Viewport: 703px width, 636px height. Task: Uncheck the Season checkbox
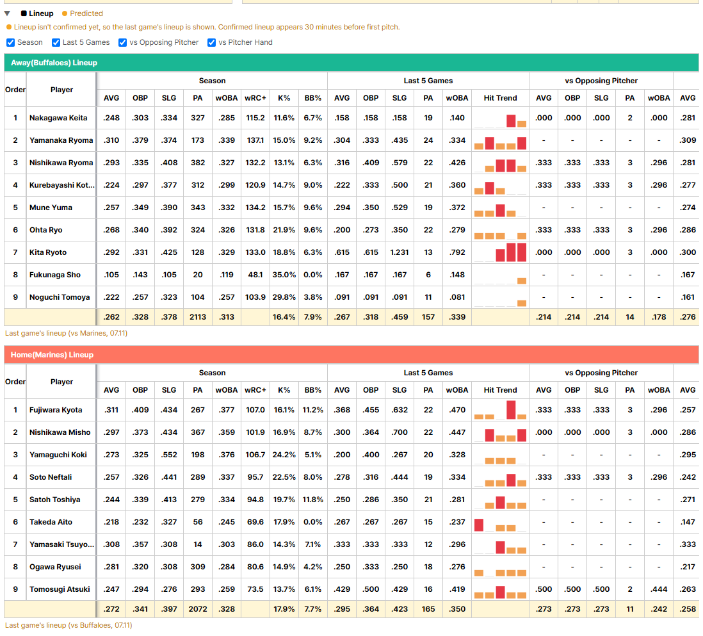pyautogui.click(x=10, y=43)
